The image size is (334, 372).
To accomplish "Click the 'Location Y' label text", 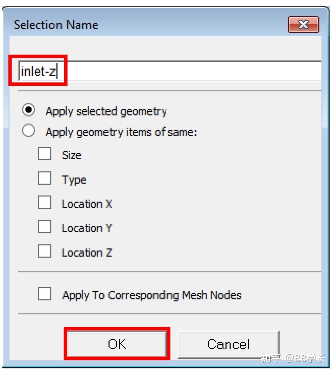I will 86,228.
